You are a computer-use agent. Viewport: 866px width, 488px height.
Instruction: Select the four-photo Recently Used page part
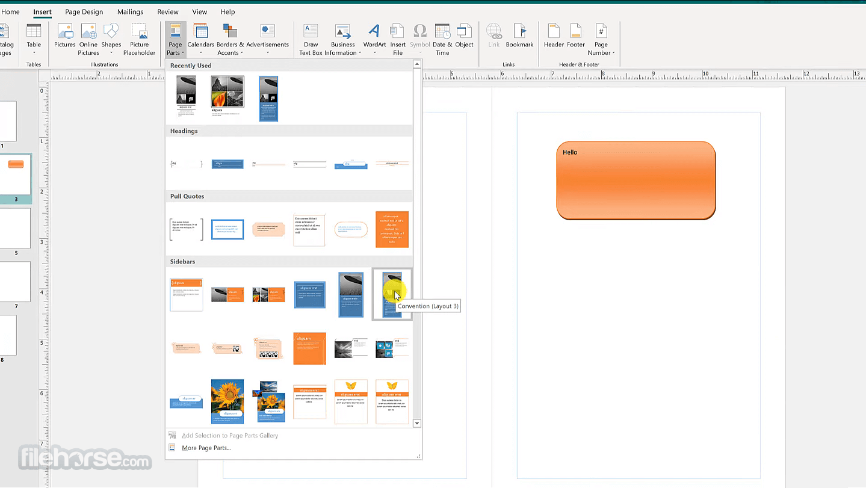(227, 96)
